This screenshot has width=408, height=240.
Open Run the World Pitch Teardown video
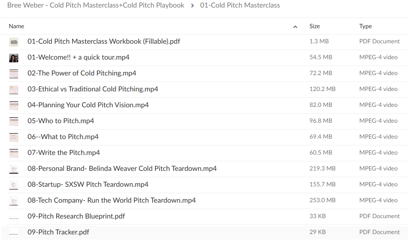112,200
